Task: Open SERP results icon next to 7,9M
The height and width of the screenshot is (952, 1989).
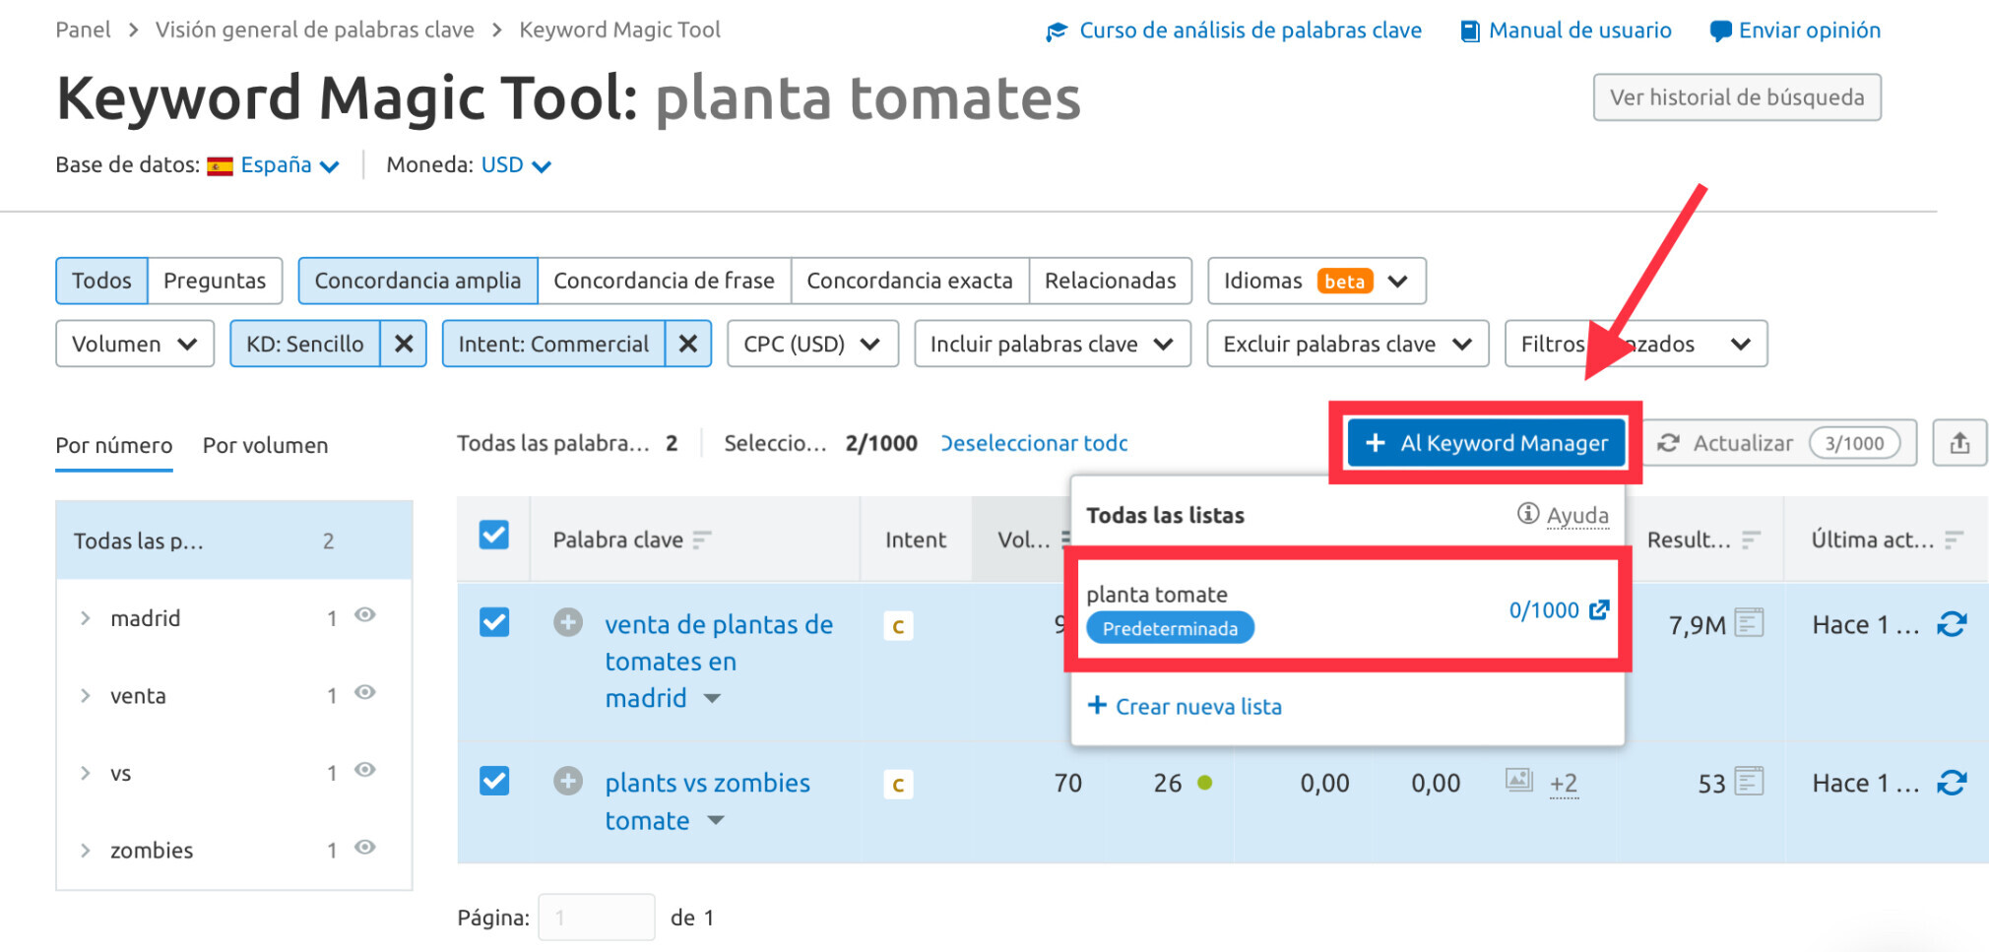Action: point(1749,623)
